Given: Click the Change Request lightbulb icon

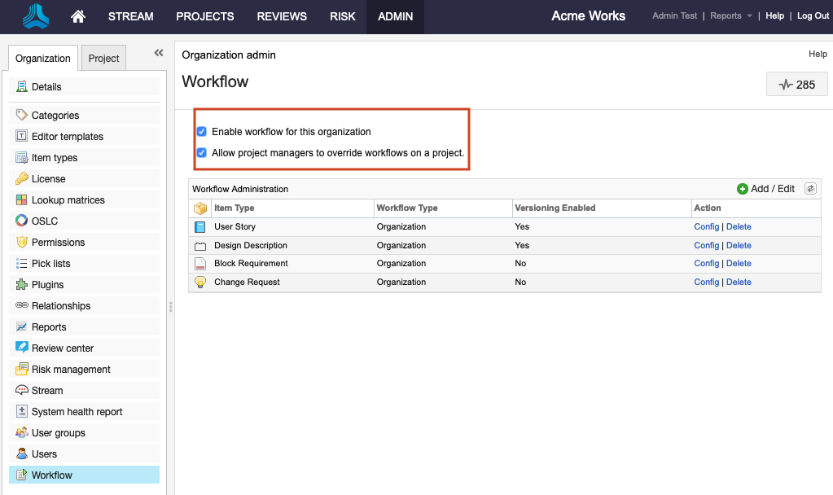Looking at the screenshot, I should 200,283.
